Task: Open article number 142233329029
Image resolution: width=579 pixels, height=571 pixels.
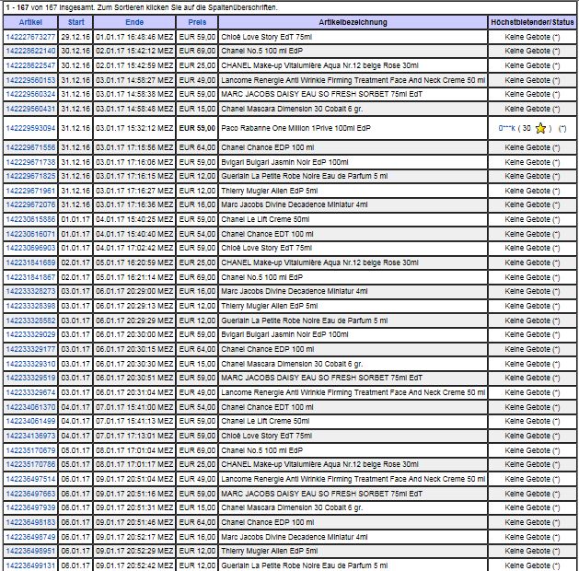Action: tap(30, 334)
